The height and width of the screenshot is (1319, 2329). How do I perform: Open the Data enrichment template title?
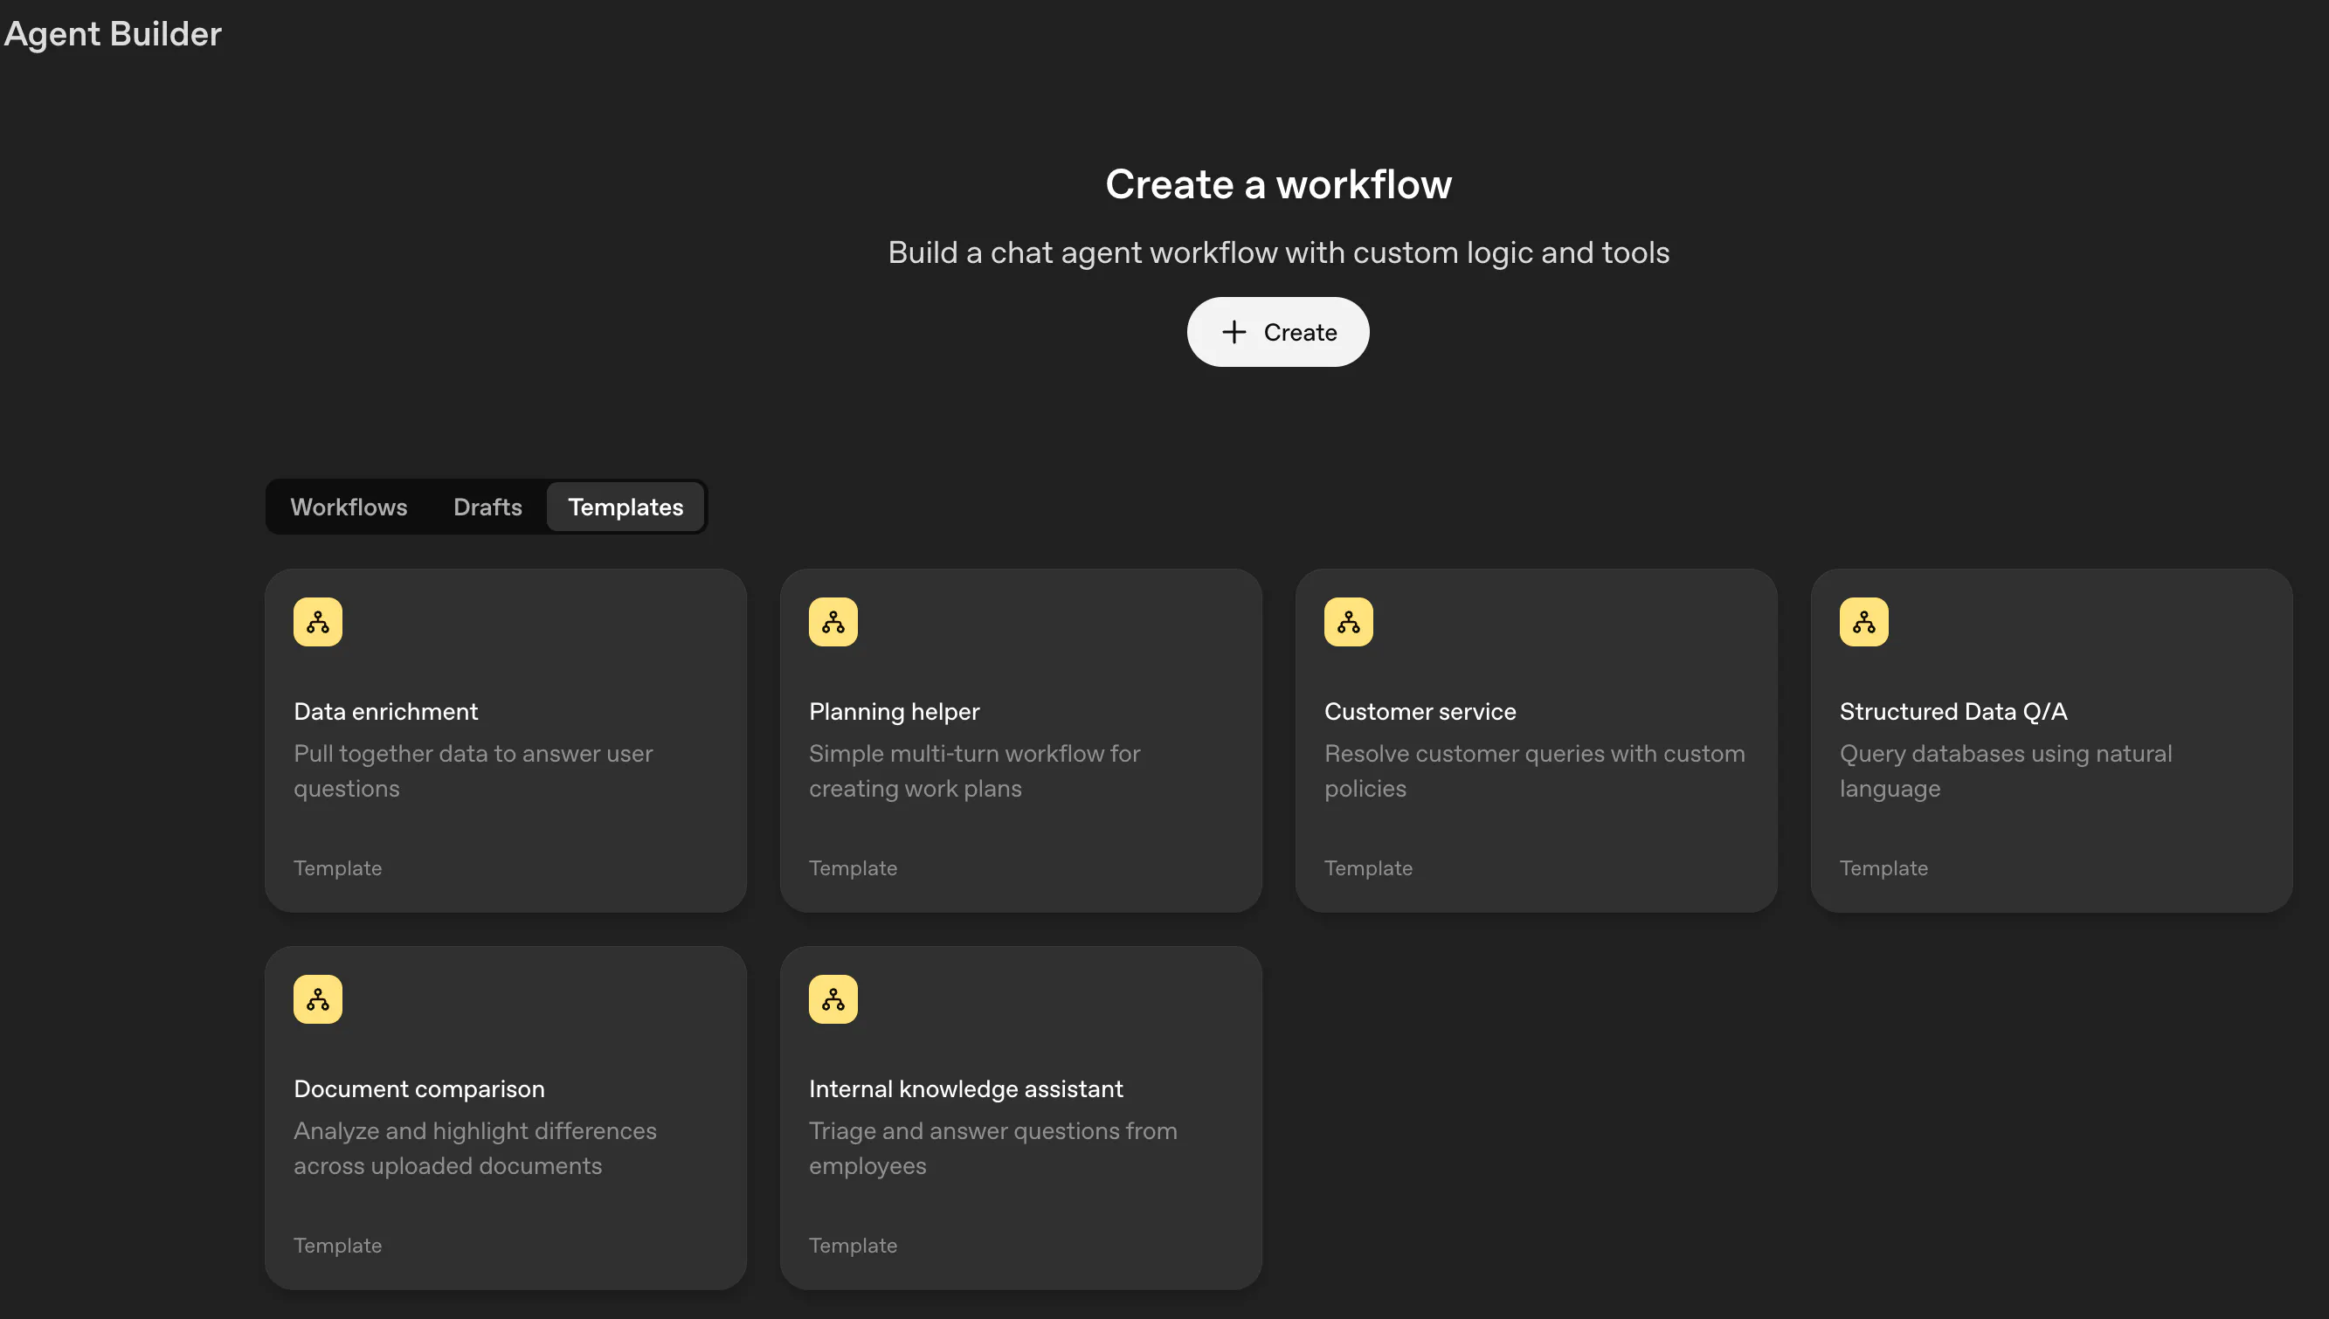pyautogui.click(x=385, y=711)
